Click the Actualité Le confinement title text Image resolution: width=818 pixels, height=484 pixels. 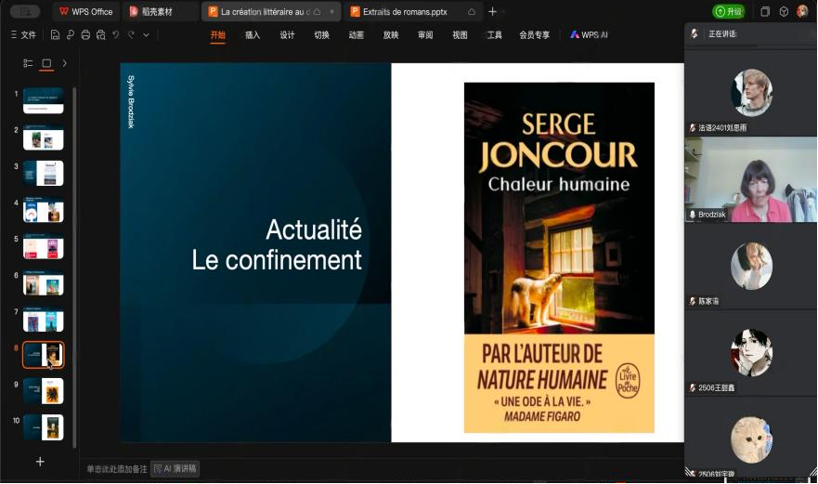pos(277,244)
